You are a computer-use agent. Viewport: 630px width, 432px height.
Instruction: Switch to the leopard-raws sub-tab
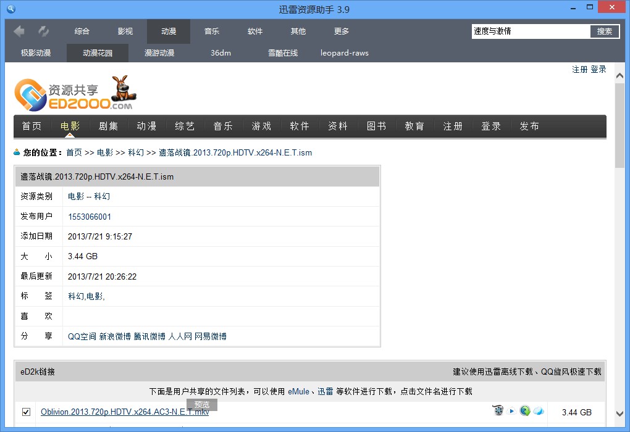345,53
